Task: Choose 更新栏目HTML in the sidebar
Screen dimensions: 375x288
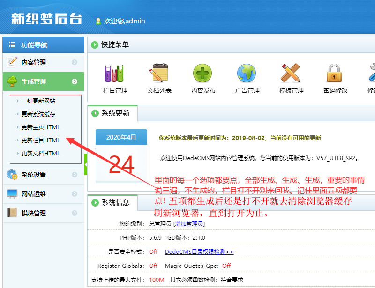Action: [41, 140]
